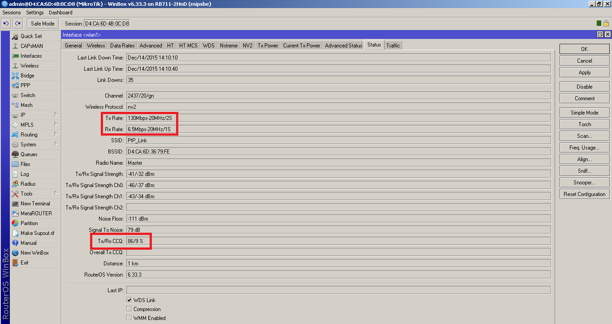The height and width of the screenshot is (324, 612).
Task: Click the padlock icon at top right
Action: 606,23
